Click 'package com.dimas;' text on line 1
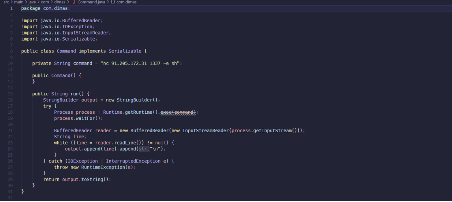Screen dimensions: 452x202 [46, 8]
